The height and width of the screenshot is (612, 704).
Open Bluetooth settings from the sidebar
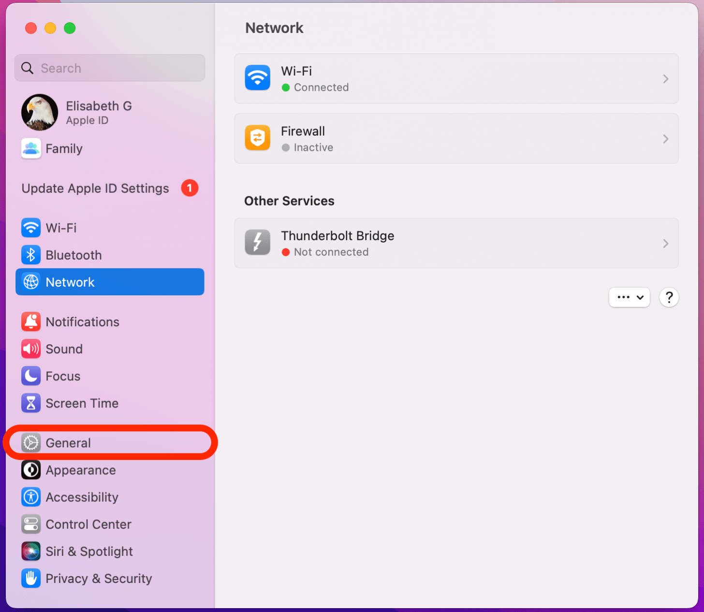[30, 255]
